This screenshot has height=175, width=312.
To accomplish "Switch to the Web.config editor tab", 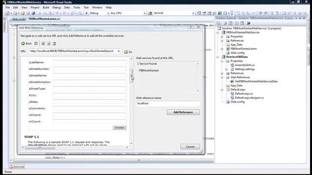I will tap(19, 19).
